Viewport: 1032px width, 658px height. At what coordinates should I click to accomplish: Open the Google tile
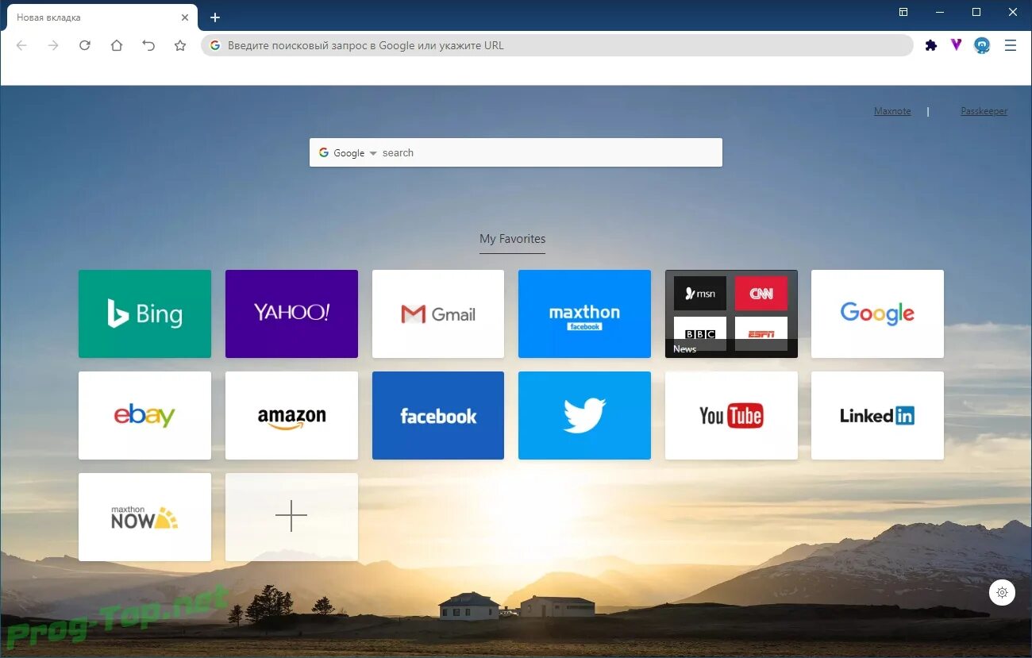pyautogui.click(x=877, y=314)
